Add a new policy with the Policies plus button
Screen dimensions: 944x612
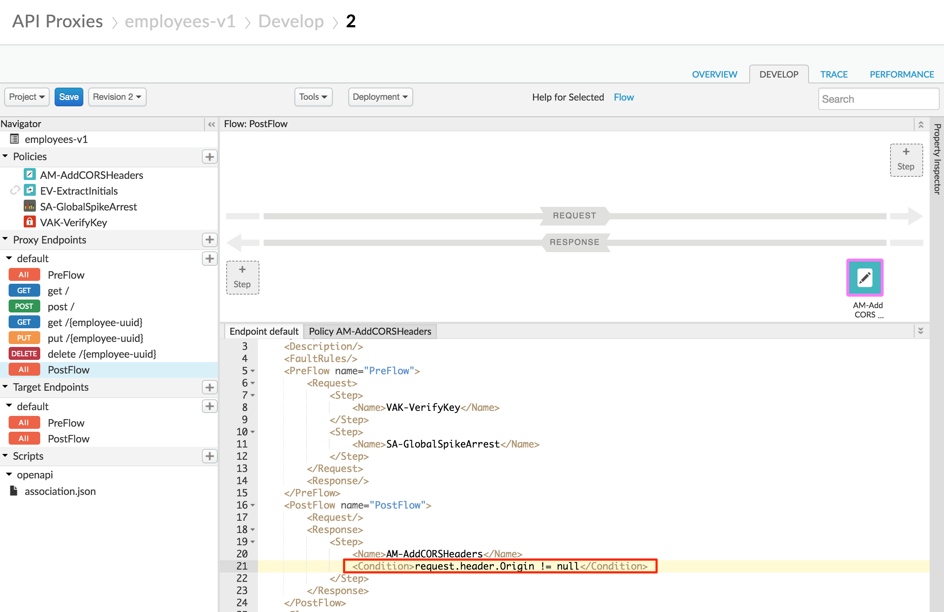pos(209,157)
